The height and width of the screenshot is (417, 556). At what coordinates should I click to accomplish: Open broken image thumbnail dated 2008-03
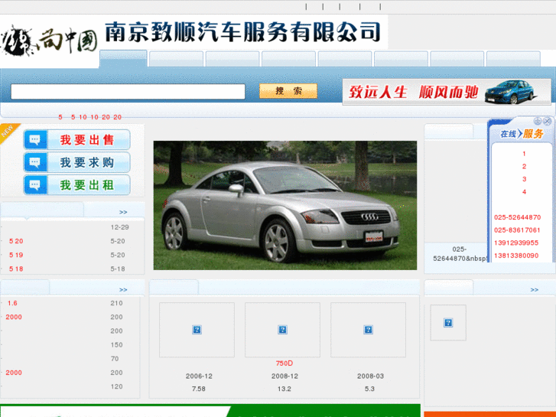[x=368, y=330]
